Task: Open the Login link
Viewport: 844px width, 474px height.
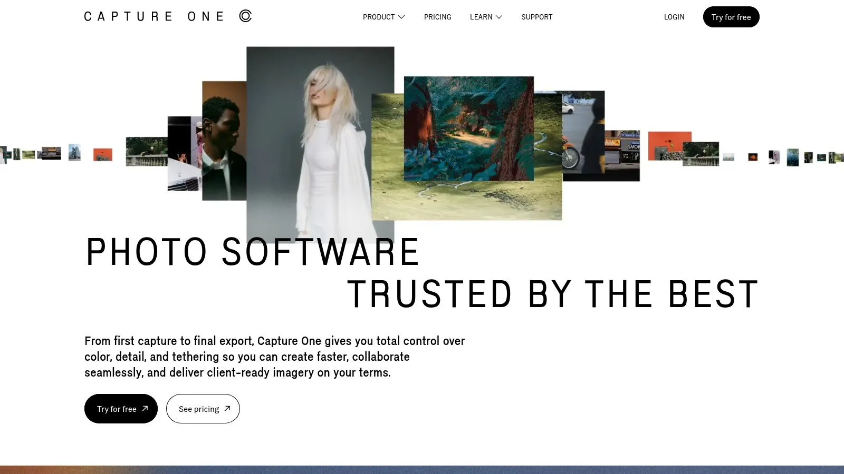Action: [674, 17]
